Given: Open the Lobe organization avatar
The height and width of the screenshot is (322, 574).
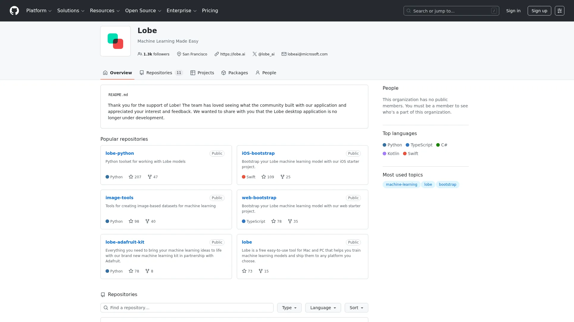Looking at the screenshot, I should point(115,41).
